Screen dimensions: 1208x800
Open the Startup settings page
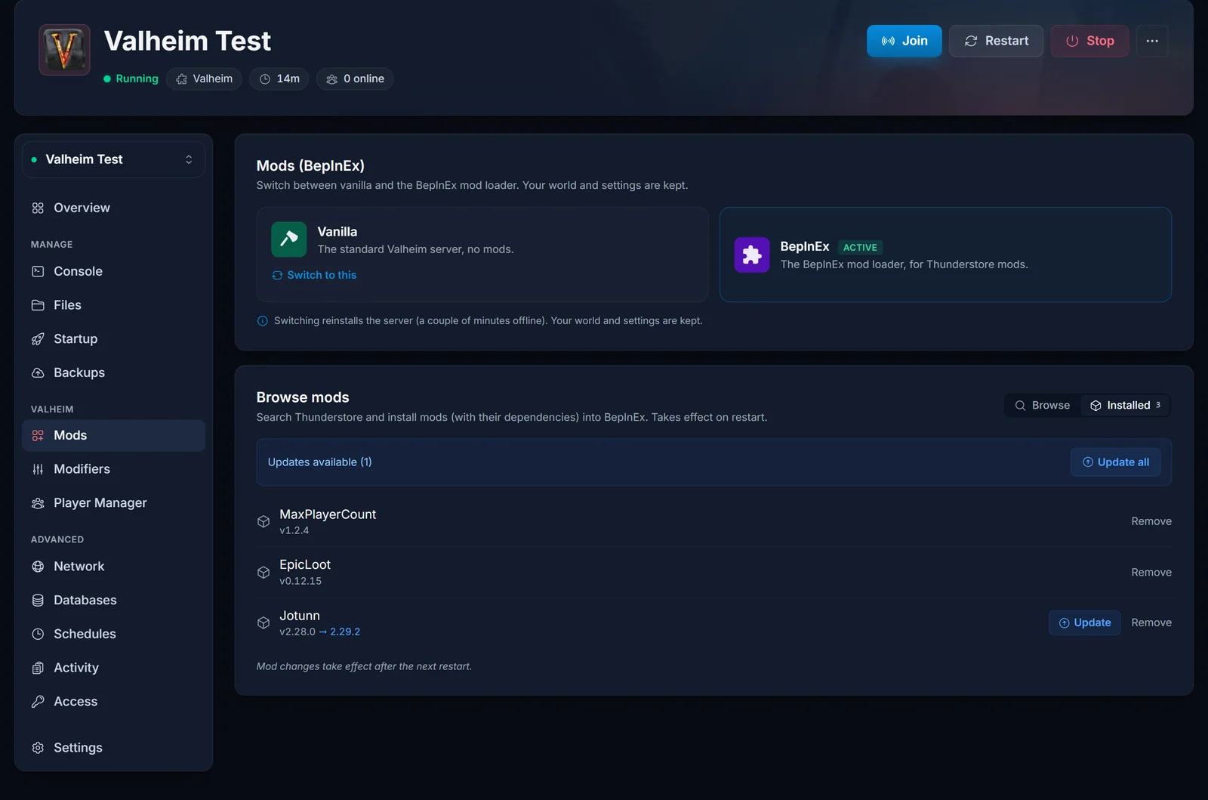pos(113,339)
